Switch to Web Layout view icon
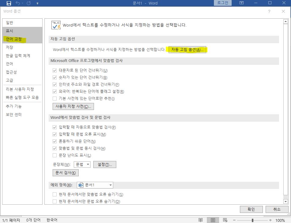The height and width of the screenshot is (223, 291). (225, 220)
